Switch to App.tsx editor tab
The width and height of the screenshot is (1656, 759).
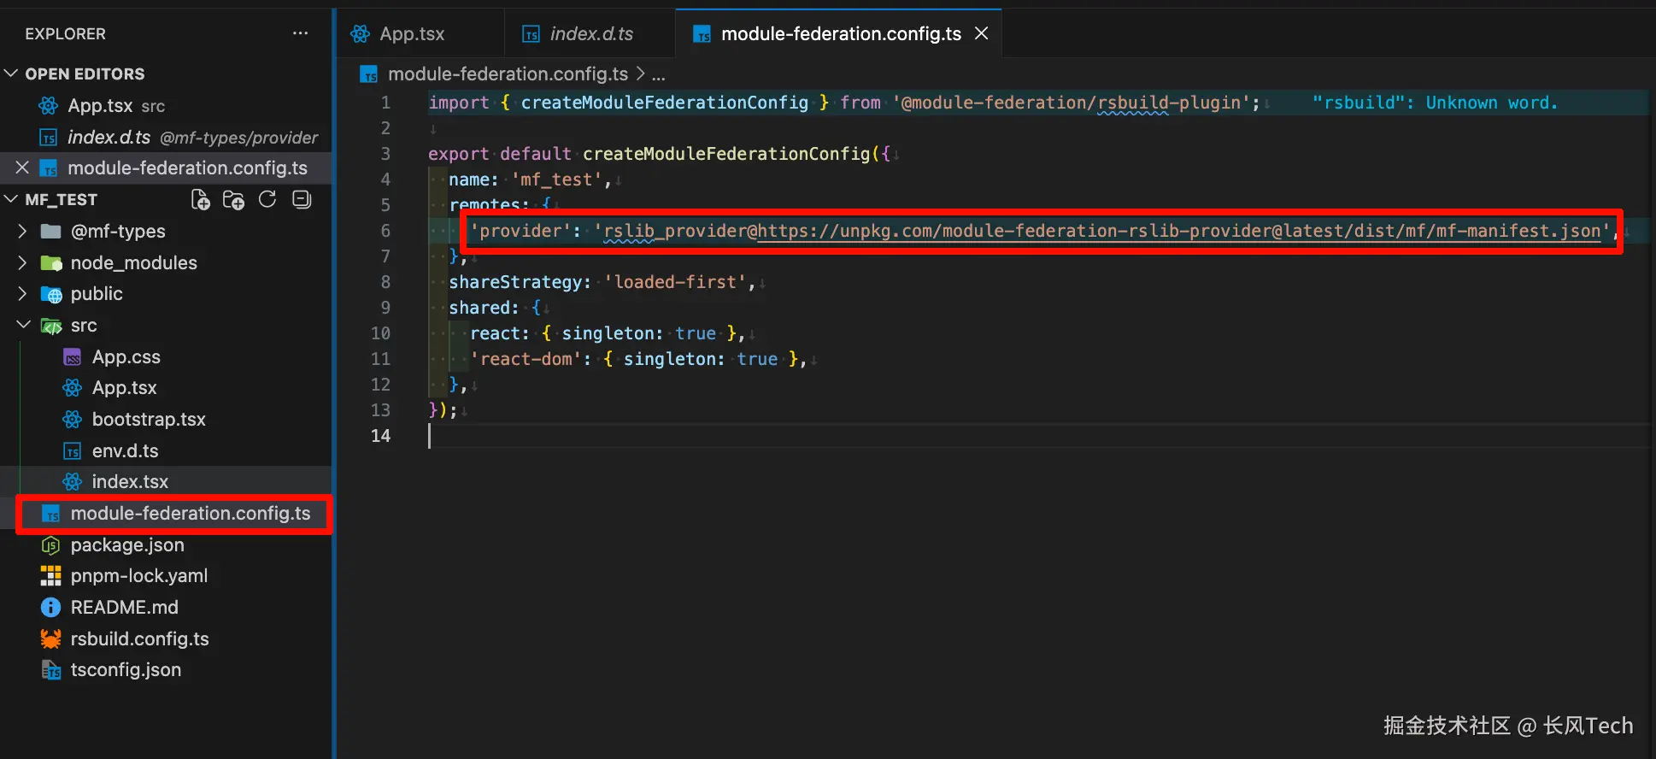tap(412, 33)
